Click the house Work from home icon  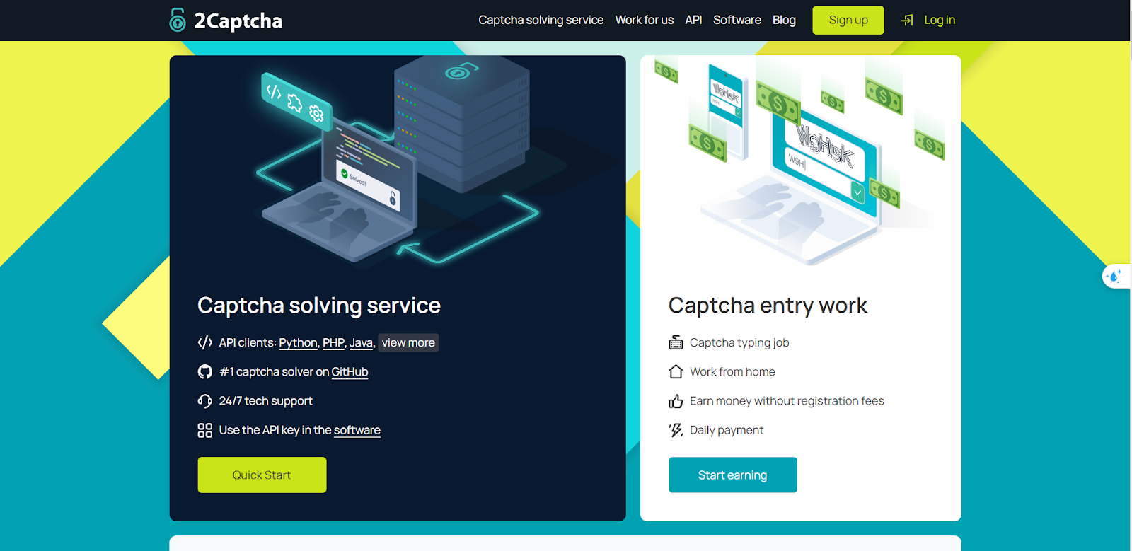[x=676, y=371]
